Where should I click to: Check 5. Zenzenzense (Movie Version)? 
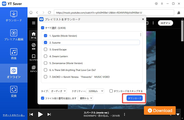tap(45, 63)
